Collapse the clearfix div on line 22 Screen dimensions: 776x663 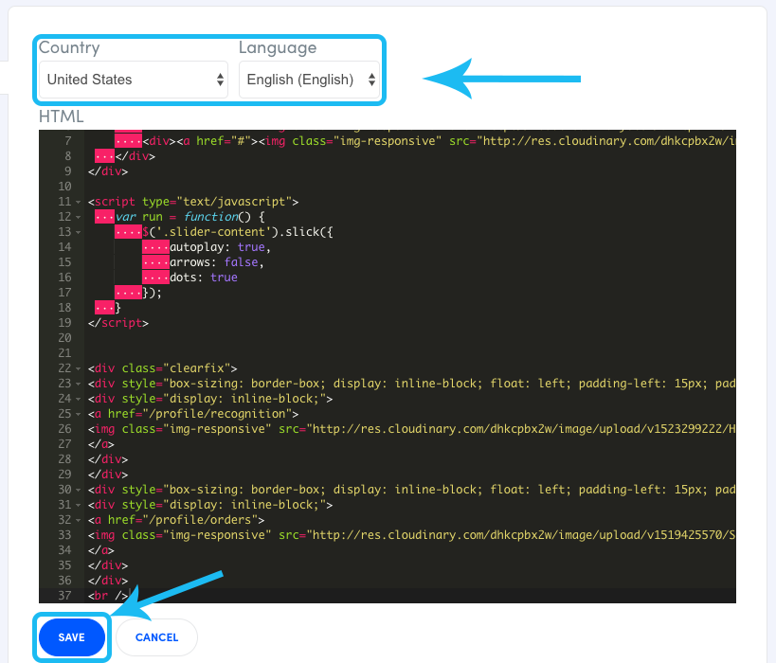tap(77, 367)
